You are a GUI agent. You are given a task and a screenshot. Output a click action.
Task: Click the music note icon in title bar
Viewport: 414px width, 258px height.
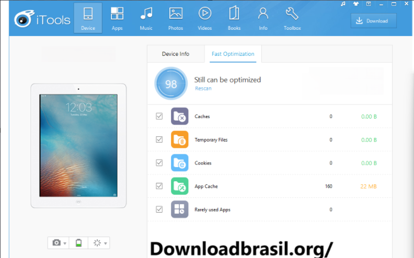343,4
